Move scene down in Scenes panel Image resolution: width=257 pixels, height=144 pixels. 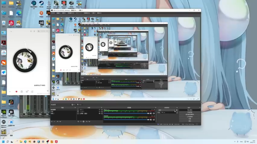[x=60, y=122]
